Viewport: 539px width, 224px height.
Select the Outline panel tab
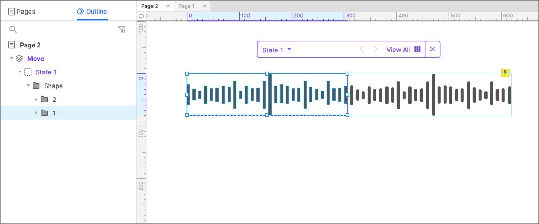click(x=92, y=11)
